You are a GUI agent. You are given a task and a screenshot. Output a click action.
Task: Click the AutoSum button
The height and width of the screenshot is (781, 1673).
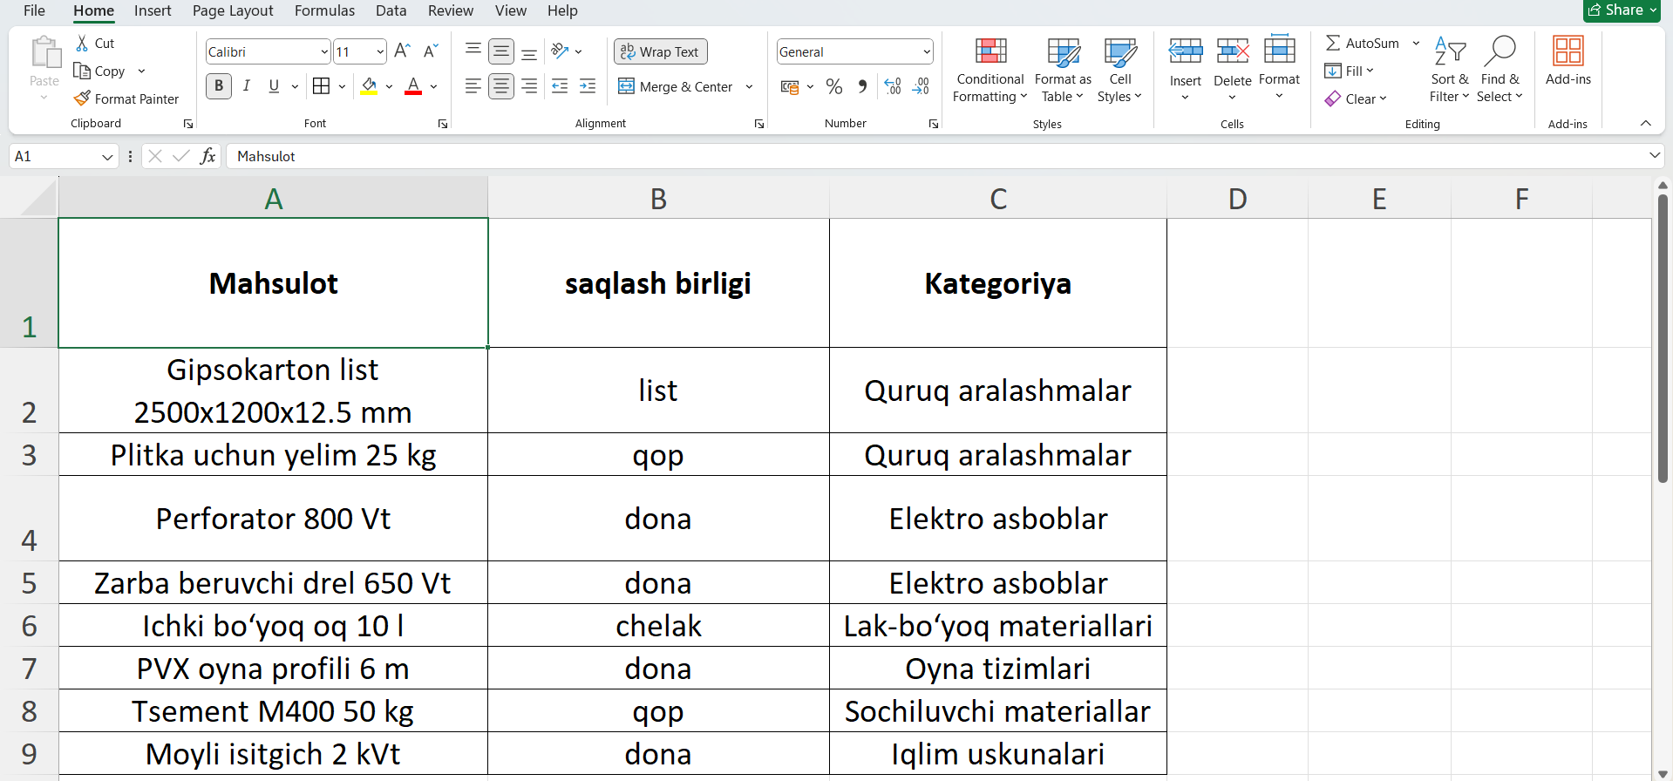click(1363, 43)
